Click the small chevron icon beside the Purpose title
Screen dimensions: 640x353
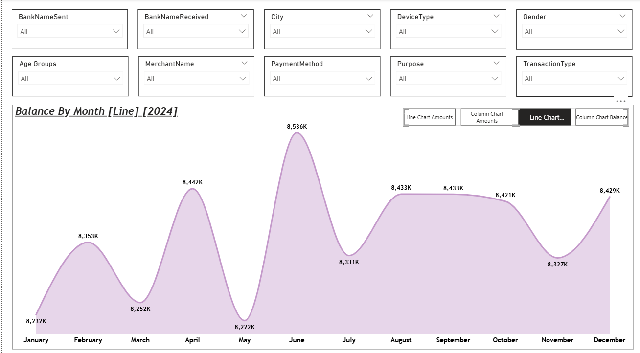point(496,63)
